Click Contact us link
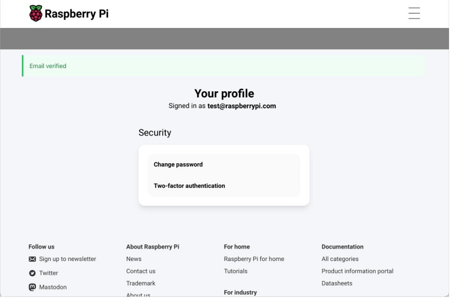Viewport: 451px width, 304px height. (x=141, y=272)
